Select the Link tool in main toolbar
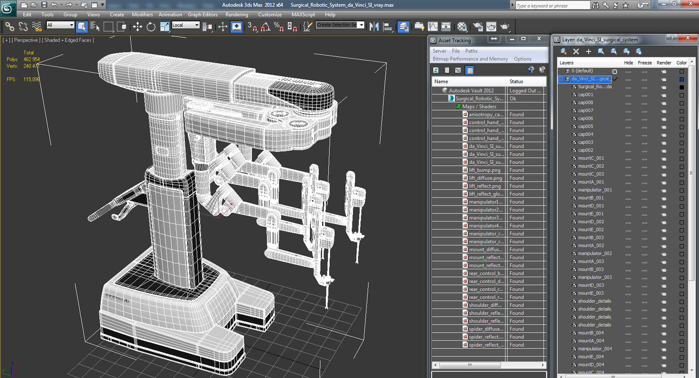 [x=9, y=26]
